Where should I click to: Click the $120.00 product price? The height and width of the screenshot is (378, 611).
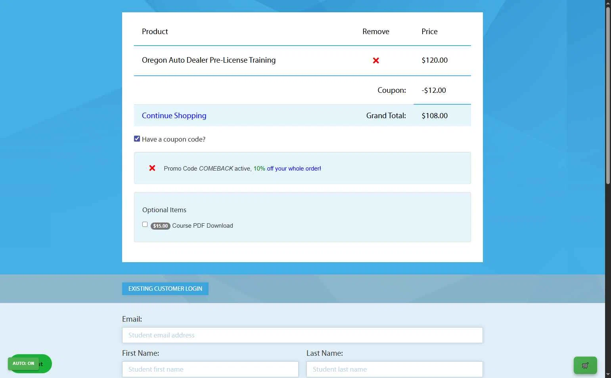coord(435,60)
